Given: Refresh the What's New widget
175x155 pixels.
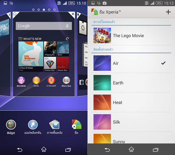Looking at the screenshot, I should pyautogui.click(x=67, y=39).
